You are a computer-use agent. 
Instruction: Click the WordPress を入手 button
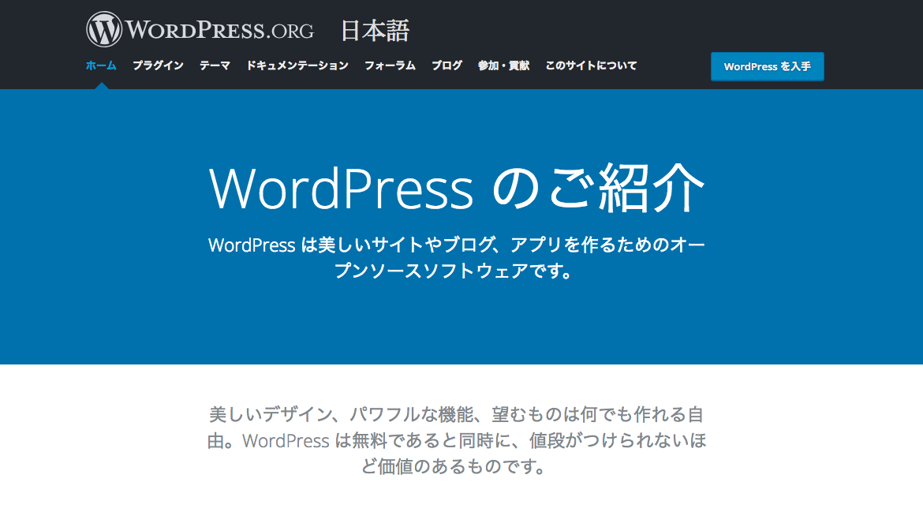(x=767, y=66)
